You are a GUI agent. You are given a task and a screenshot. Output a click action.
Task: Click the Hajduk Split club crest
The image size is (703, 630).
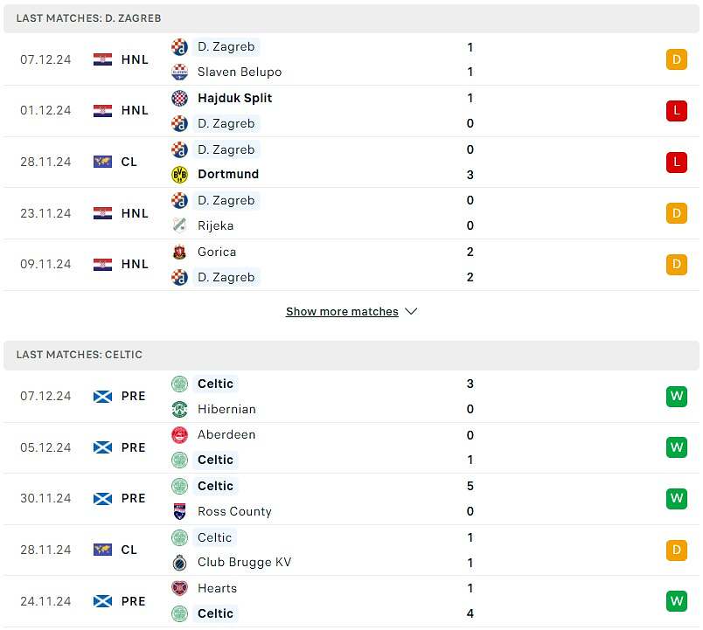tap(180, 98)
